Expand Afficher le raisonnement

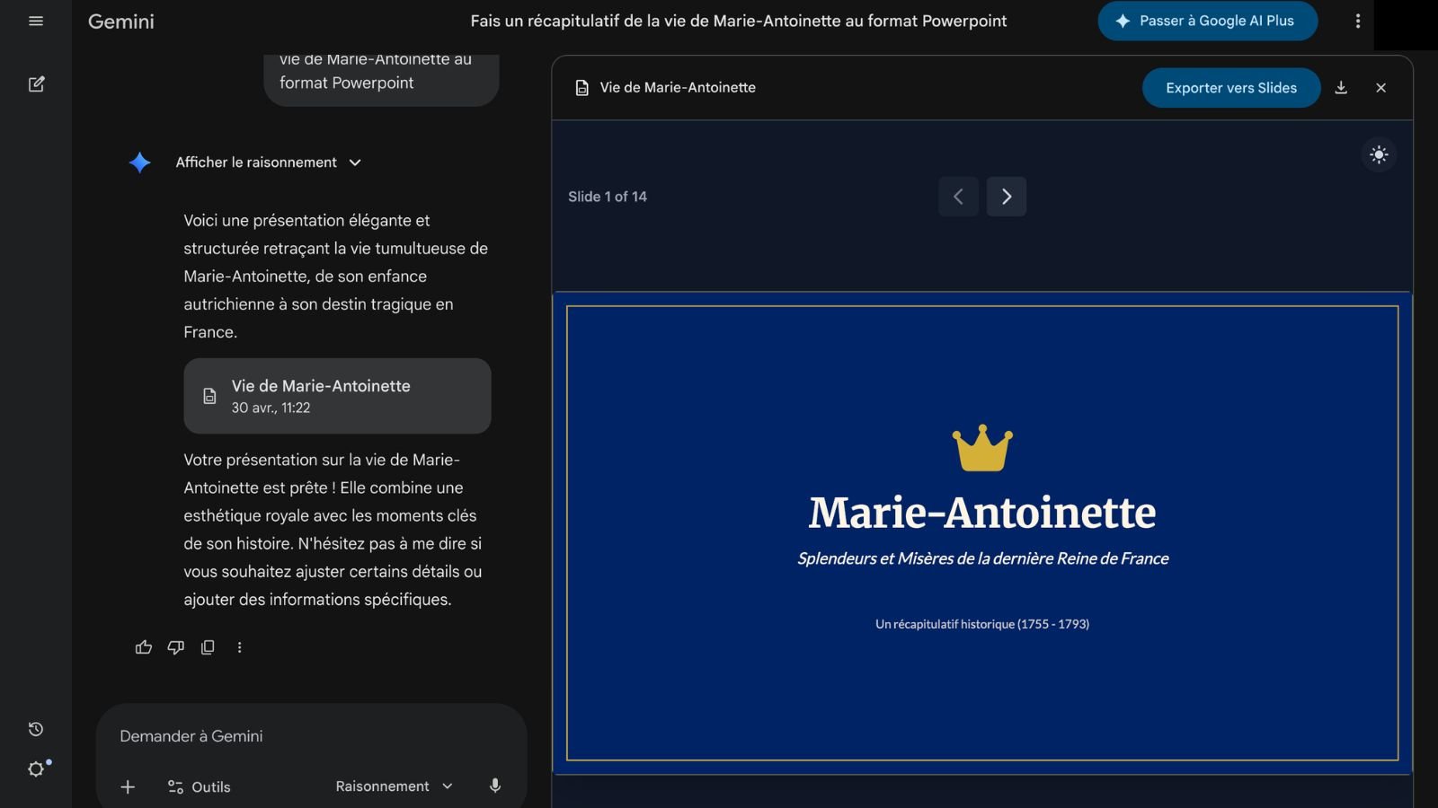point(268,162)
